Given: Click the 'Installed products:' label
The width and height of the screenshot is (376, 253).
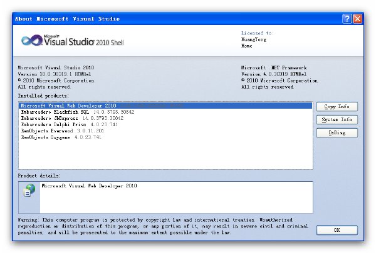Looking at the screenshot, I should pos(43,96).
